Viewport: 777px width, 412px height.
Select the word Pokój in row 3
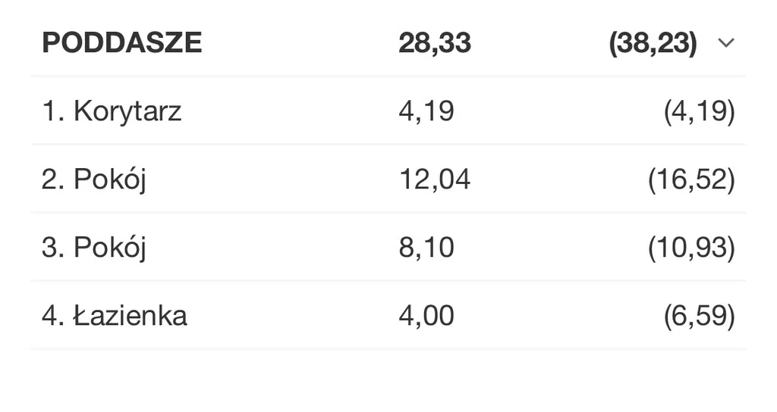coord(110,248)
